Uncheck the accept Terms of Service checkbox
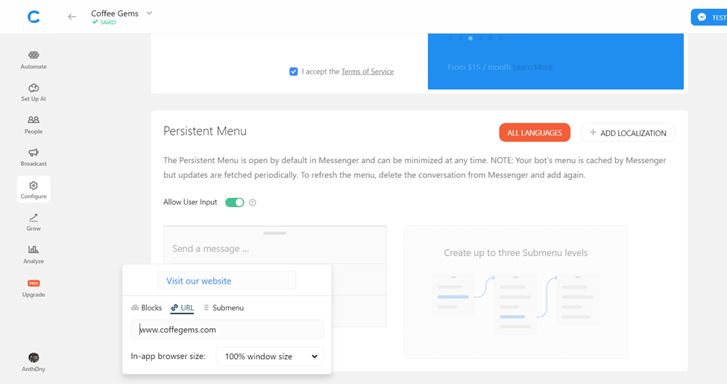727x384 pixels. click(x=294, y=71)
